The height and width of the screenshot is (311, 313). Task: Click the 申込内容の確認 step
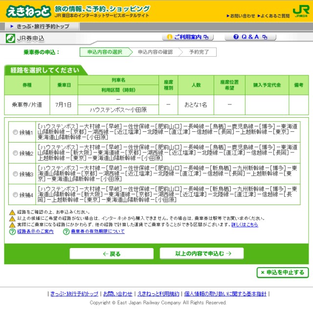[156, 52]
